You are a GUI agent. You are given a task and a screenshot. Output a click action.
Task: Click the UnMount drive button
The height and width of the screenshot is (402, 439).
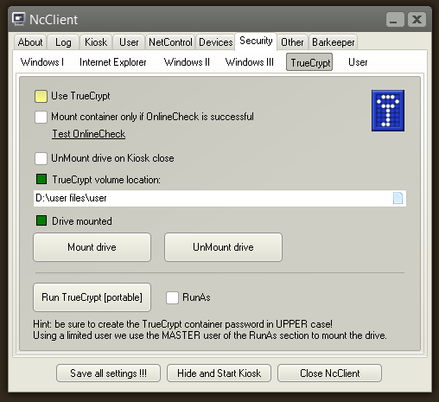(x=223, y=247)
